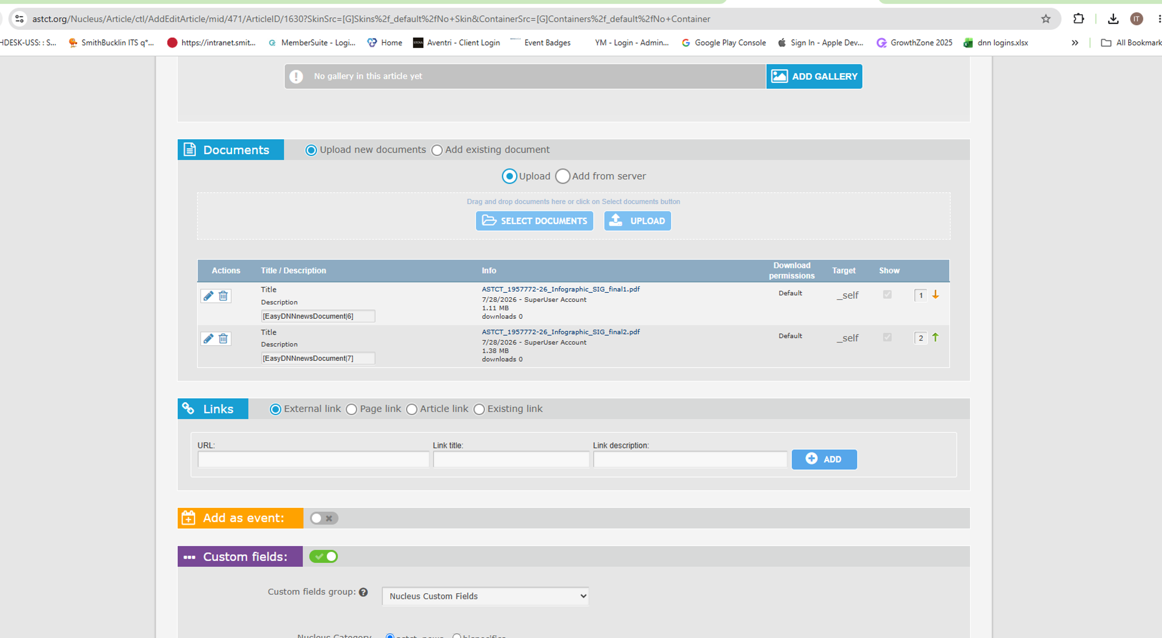Click the position number box showing 1
1162x638 pixels.
coord(920,296)
